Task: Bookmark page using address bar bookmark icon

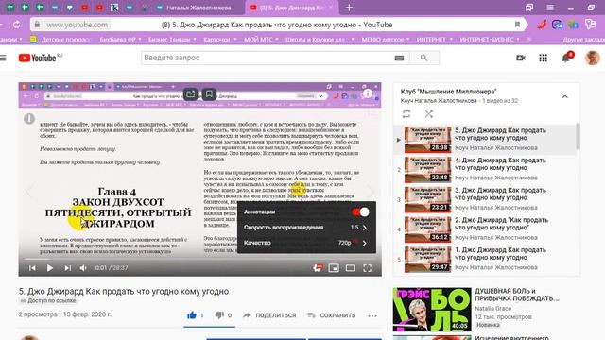Action: coord(517,25)
